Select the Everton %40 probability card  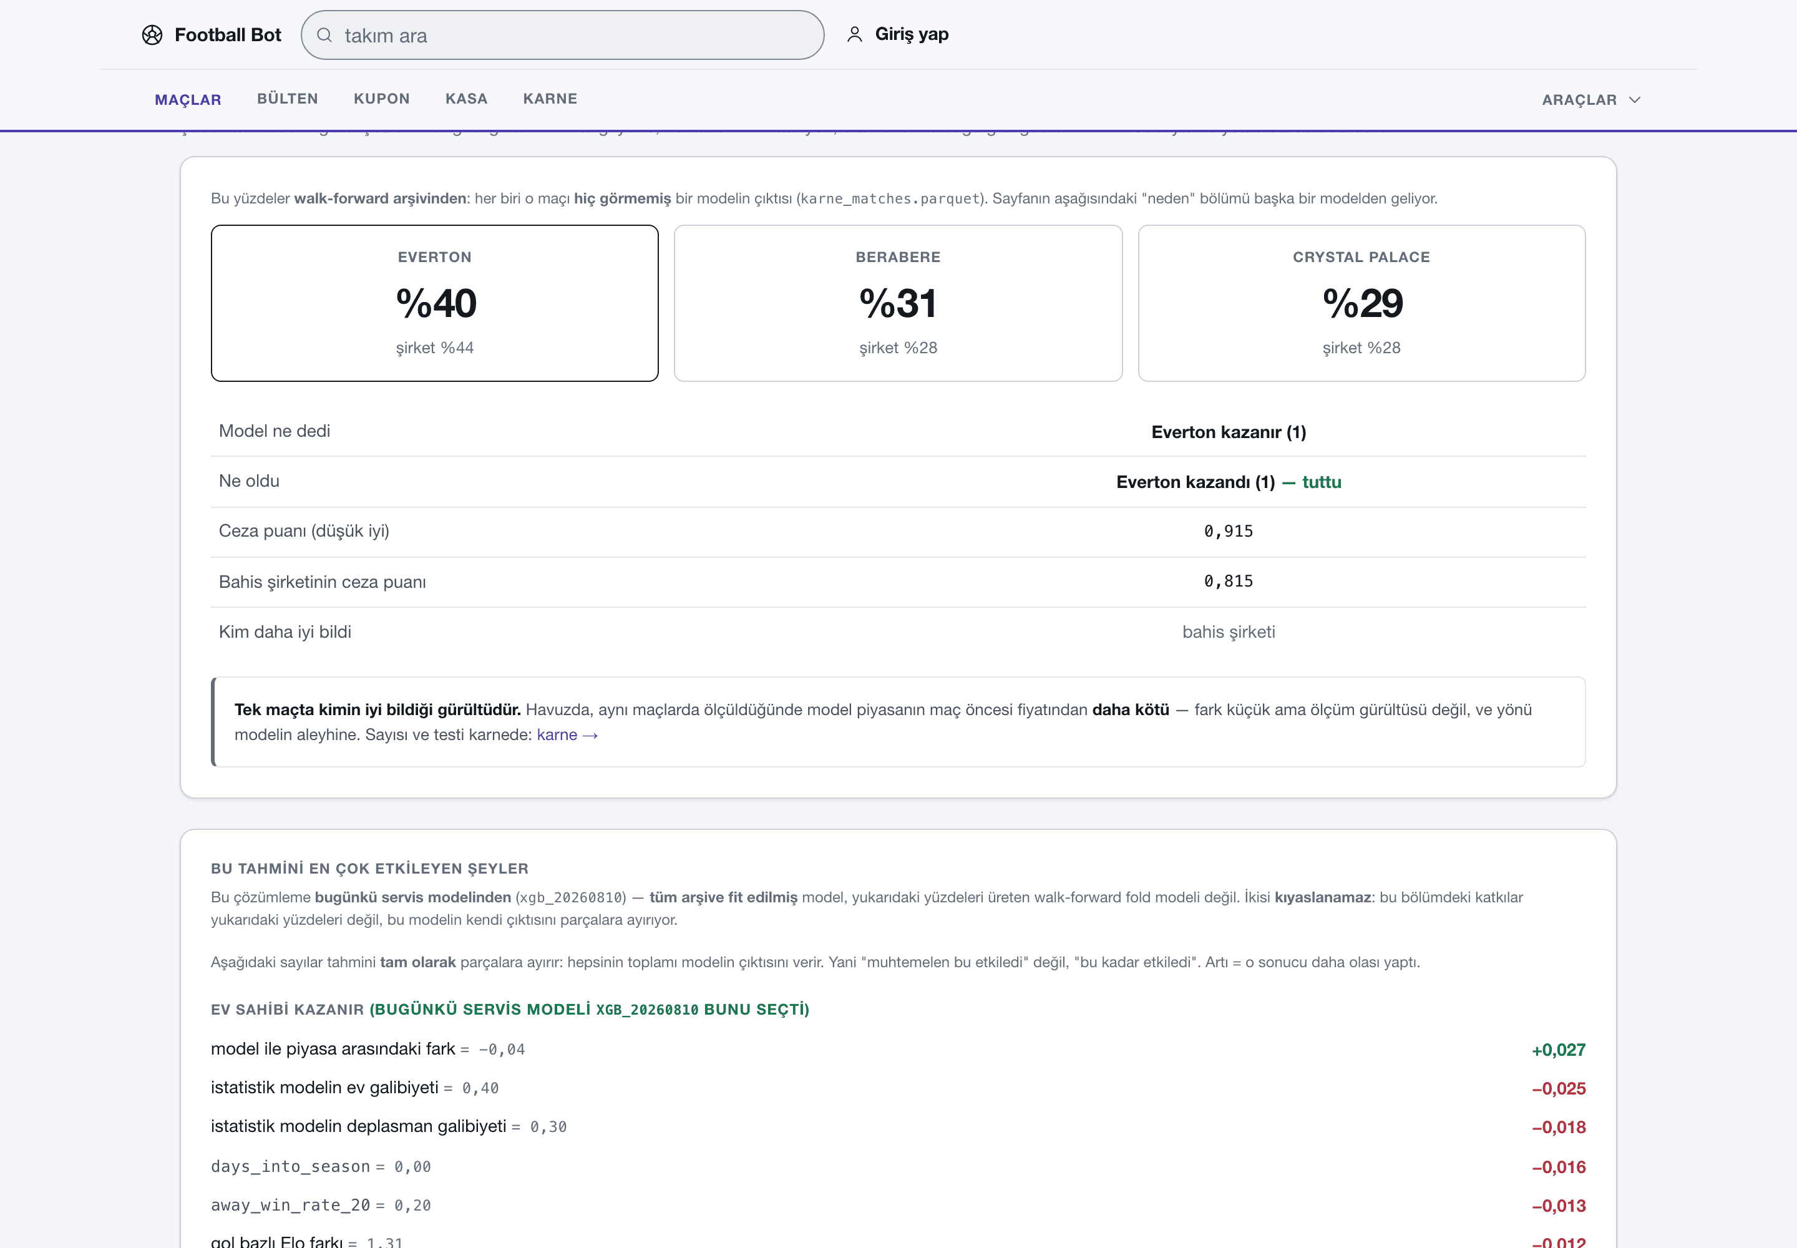[x=435, y=303]
